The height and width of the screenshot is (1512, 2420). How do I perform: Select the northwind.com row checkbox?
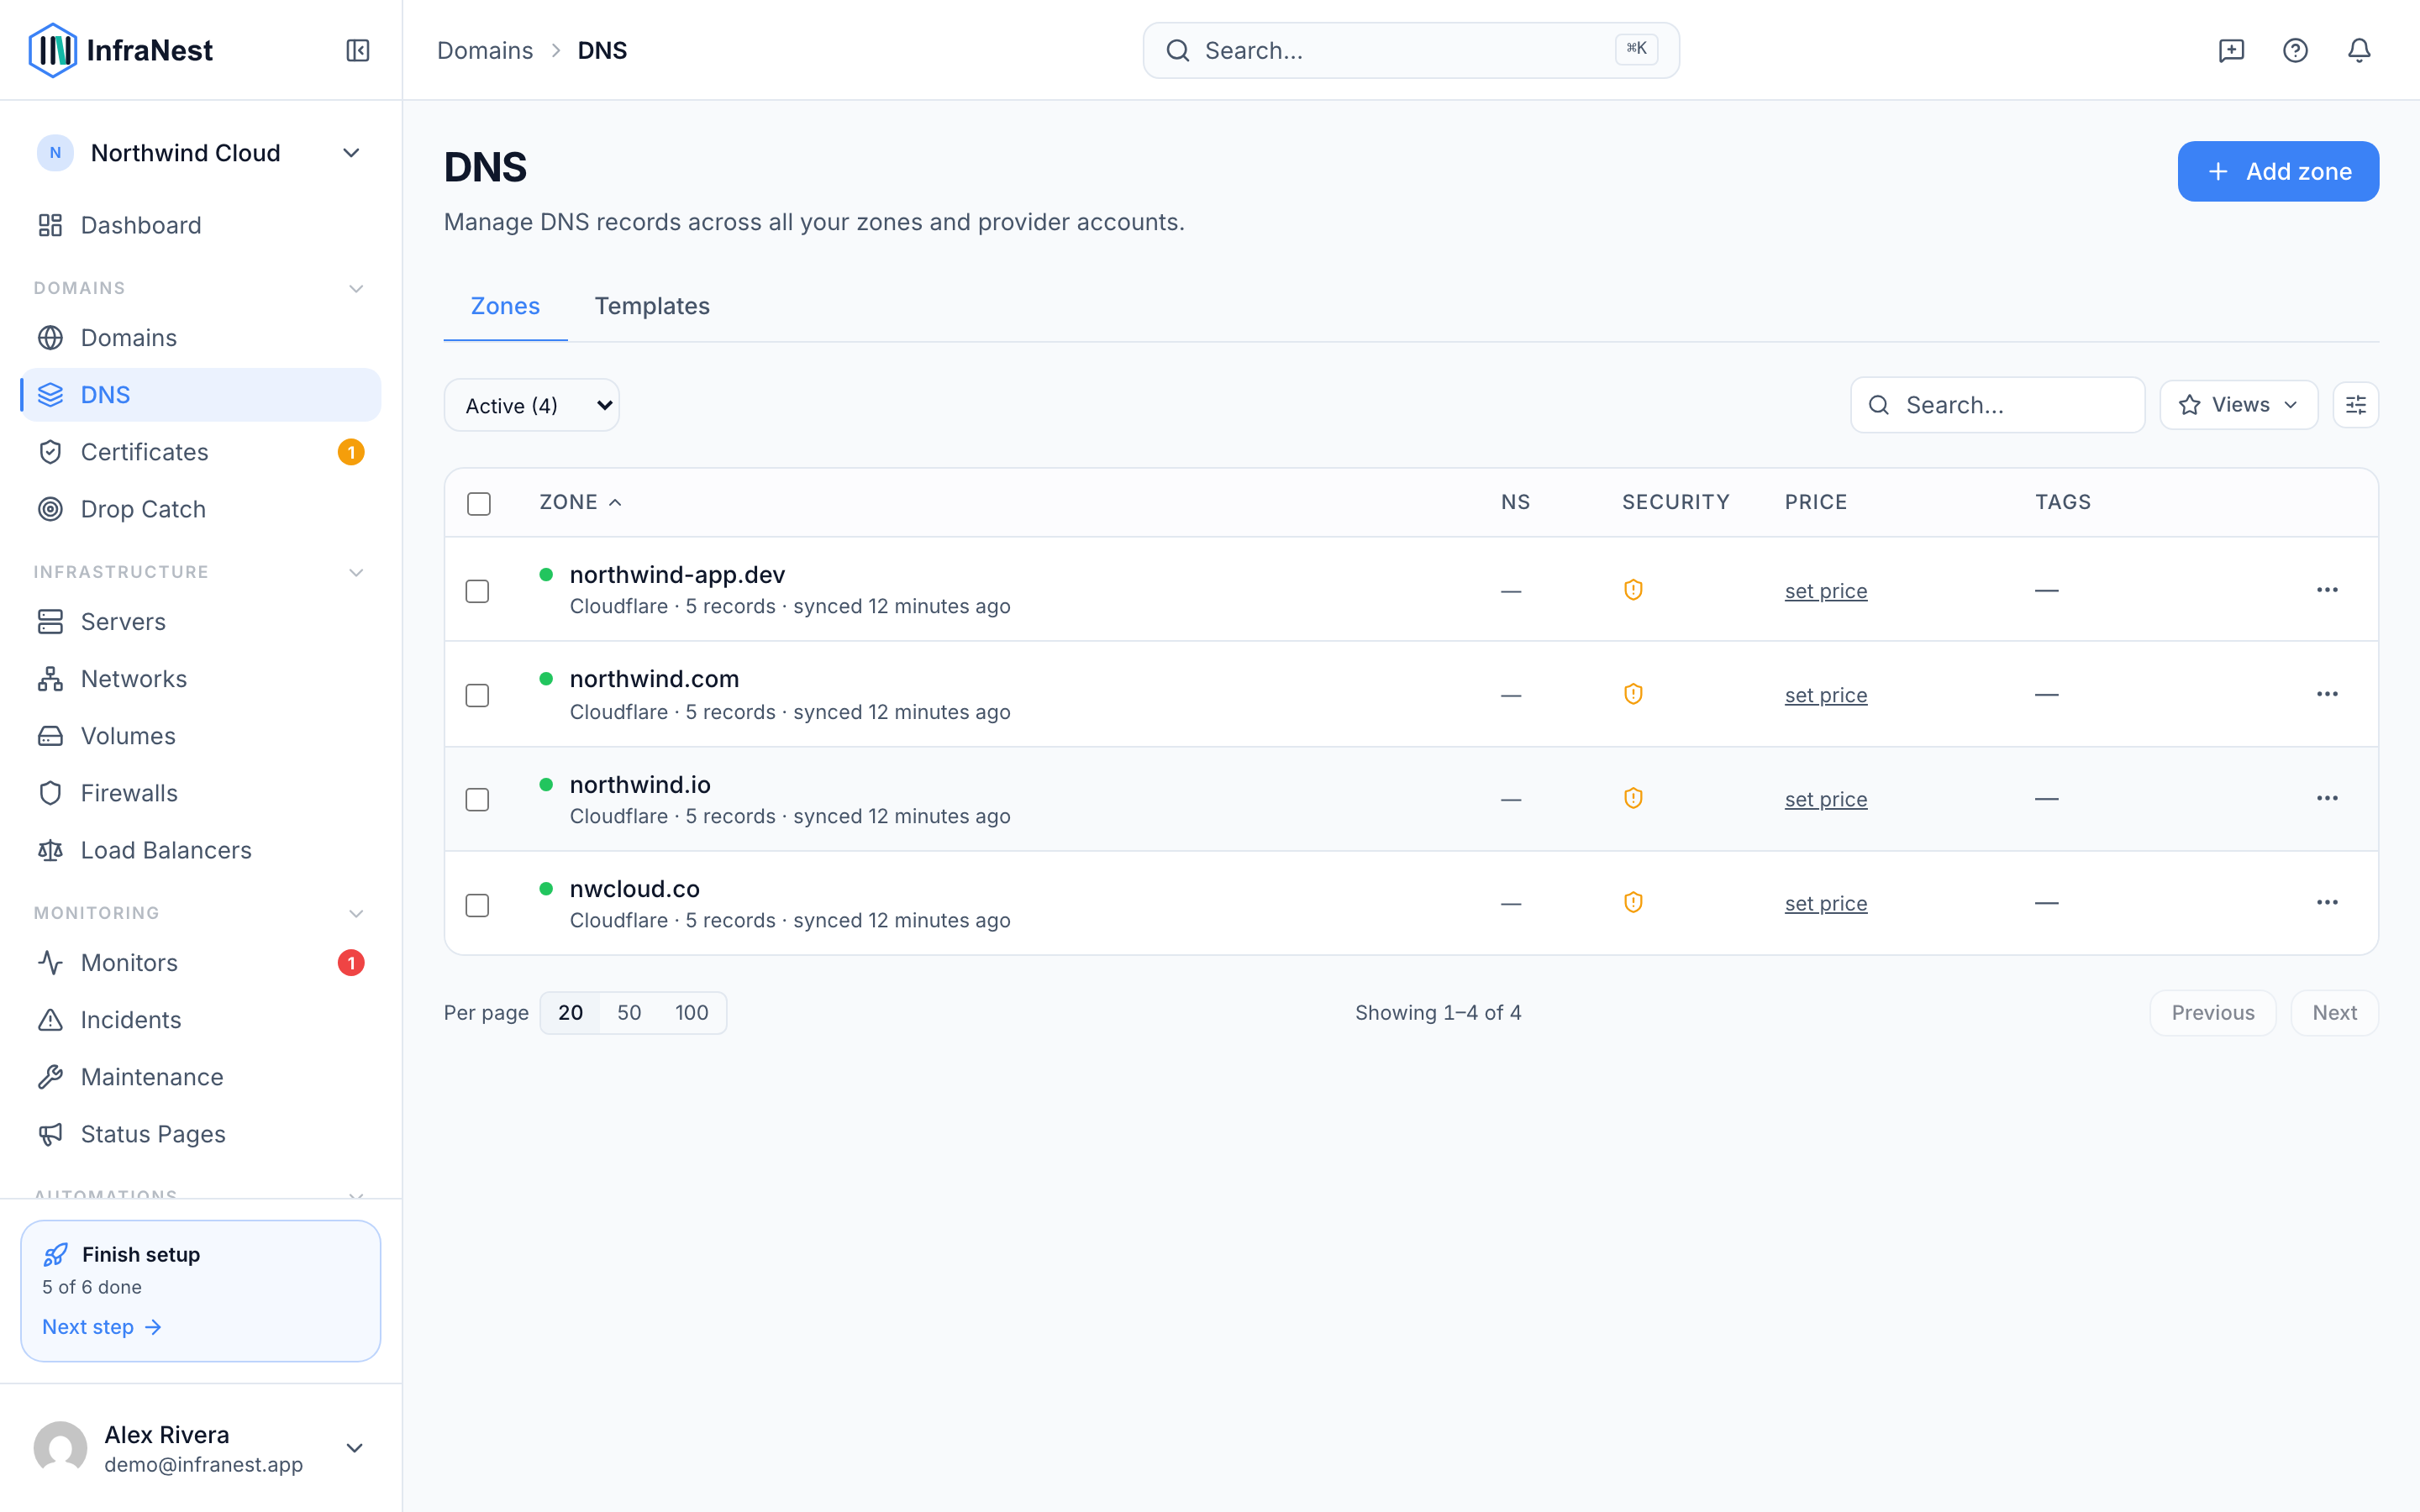(x=478, y=695)
